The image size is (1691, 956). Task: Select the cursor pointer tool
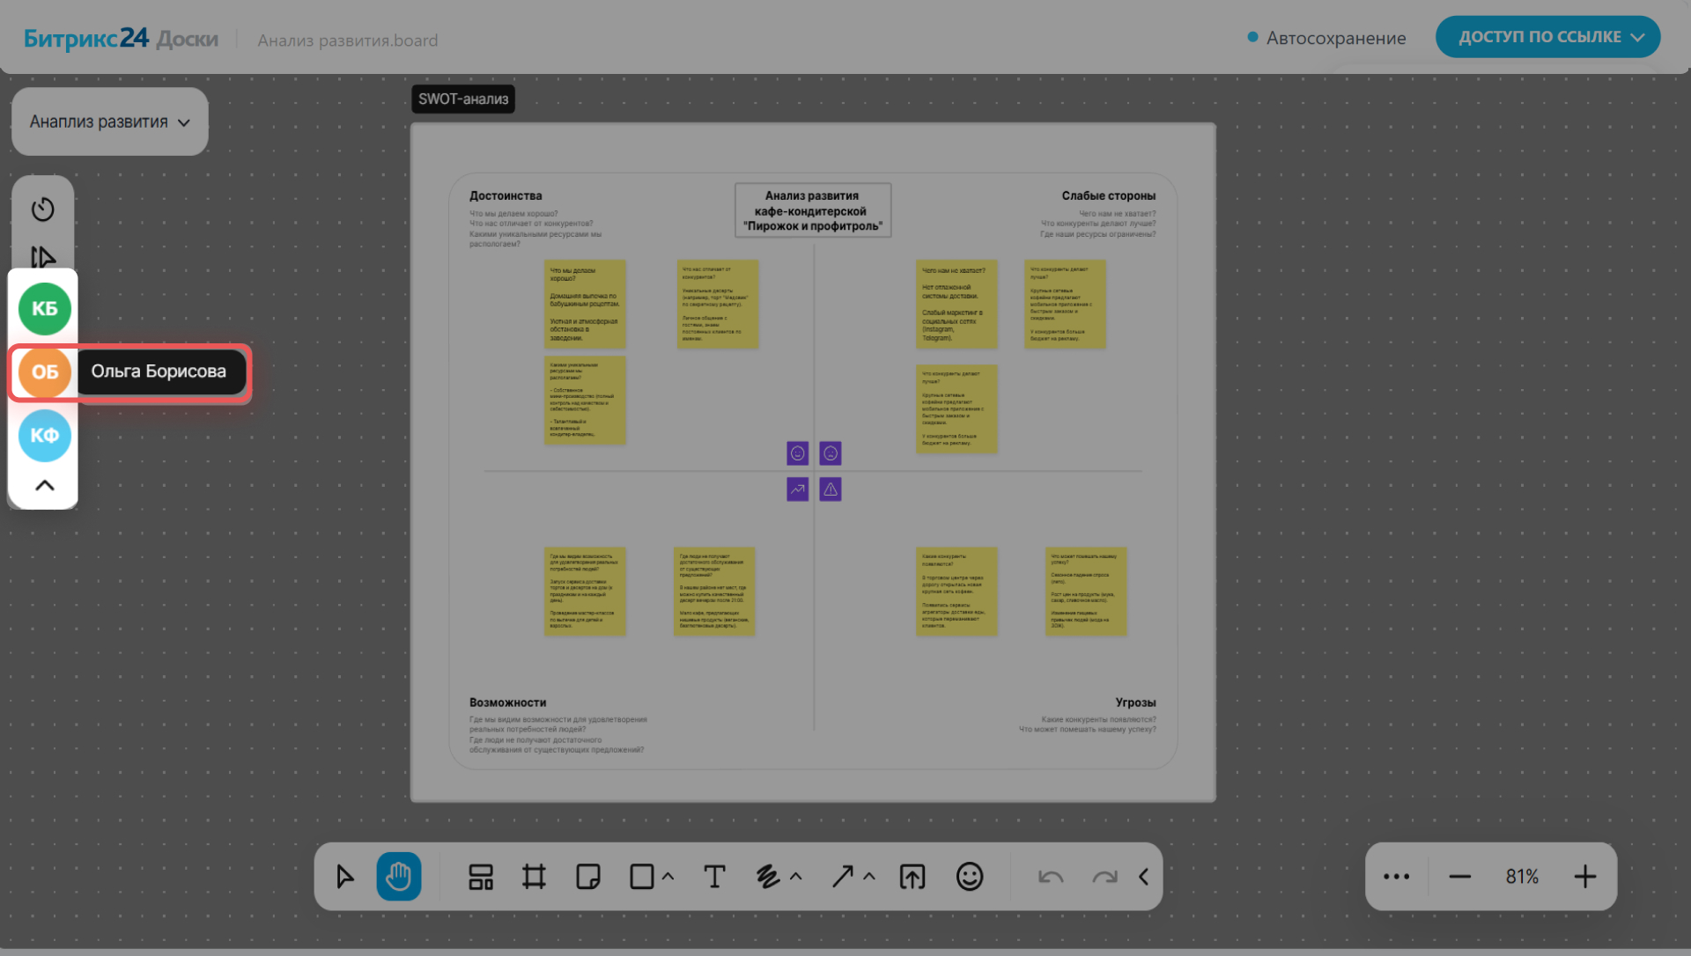[x=344, y=877]
